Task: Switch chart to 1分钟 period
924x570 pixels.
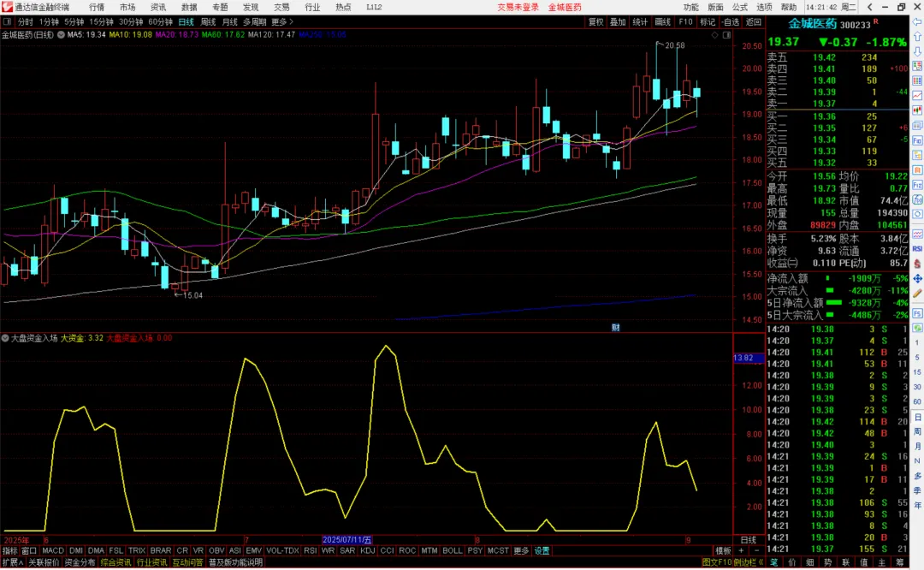Action: 49,21
